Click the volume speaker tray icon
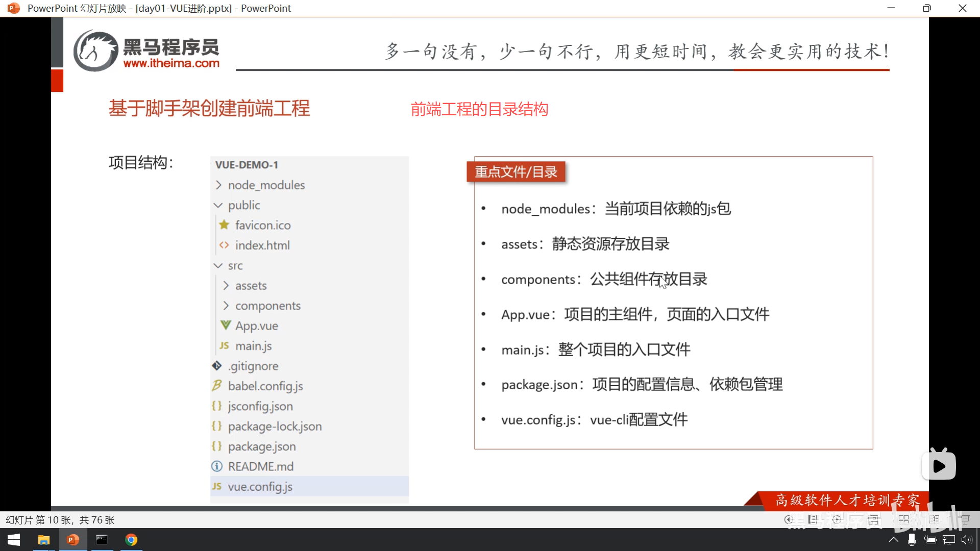Image resolution: width=980 pixels, height=551 pixels. coord(966,540)
